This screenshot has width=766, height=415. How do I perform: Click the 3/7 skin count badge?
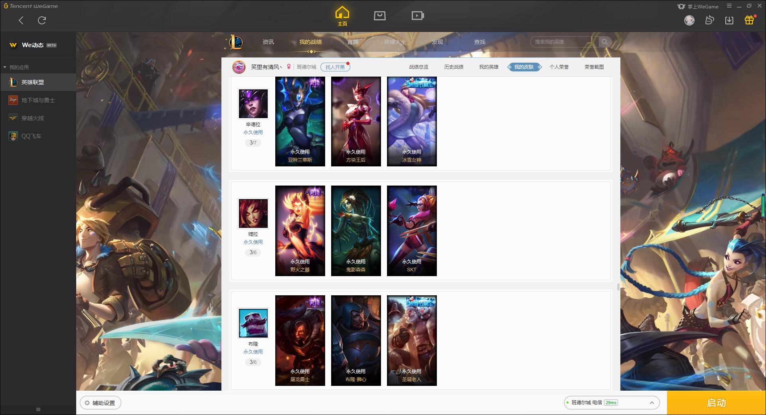[253, 142]
